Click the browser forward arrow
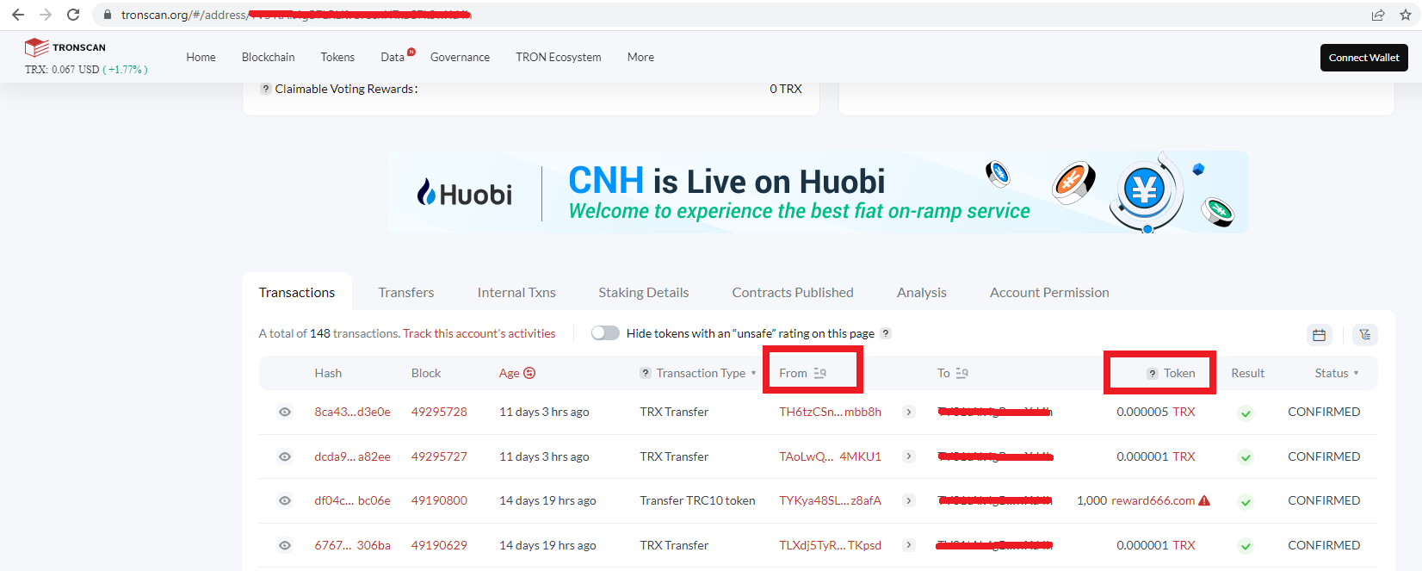 [x=46, y=15]
